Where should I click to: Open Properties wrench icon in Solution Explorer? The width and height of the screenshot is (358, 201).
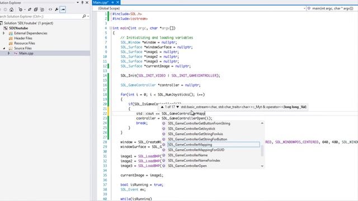[56, 9]
